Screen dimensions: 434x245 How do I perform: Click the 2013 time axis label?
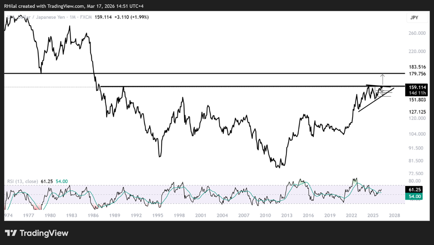[x=287, y=215]
